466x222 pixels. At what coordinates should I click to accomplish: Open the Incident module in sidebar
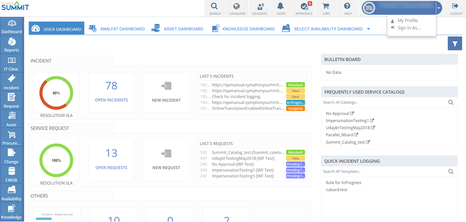11,81
